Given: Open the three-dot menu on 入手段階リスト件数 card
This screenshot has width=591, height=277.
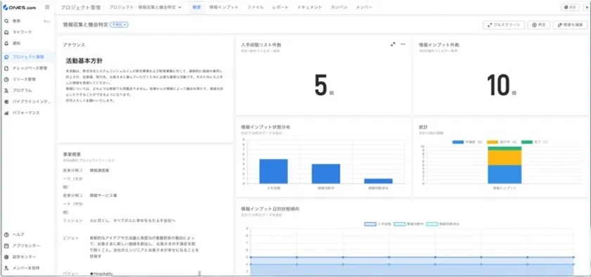Looking at the screenshot, I should coord(403,44).
